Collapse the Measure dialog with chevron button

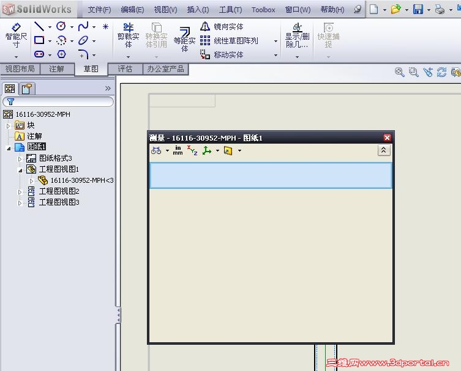tap(384, 150)
